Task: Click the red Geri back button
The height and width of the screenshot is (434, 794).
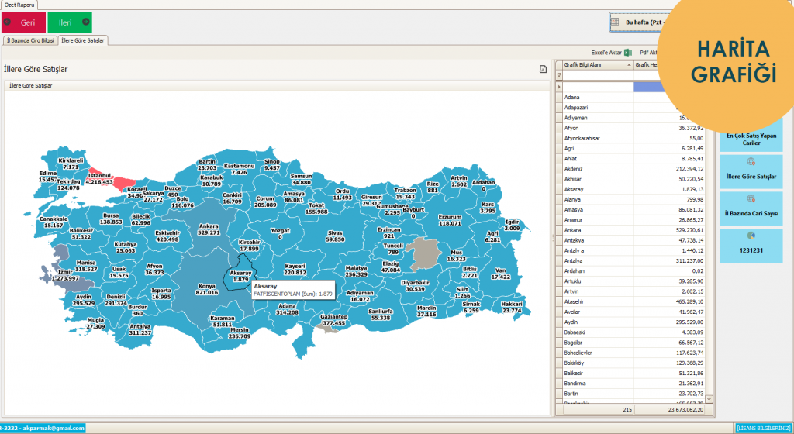Action: pyautogui.click(x=23, y=22)
